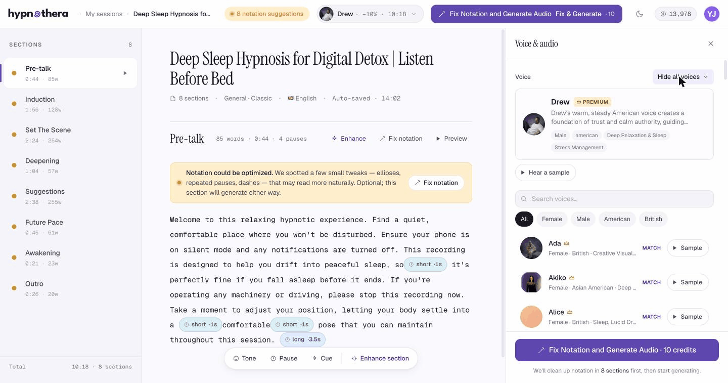Filter voices by British
728x383 pixels.
coord(653,219)
